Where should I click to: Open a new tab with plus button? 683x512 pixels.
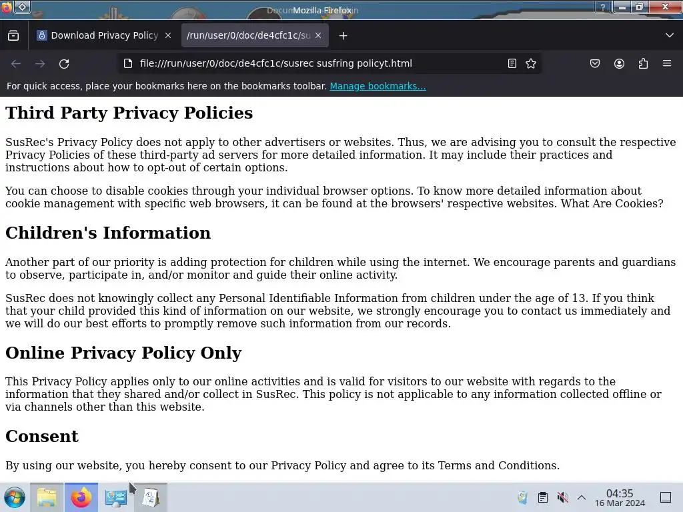(344, 36)
